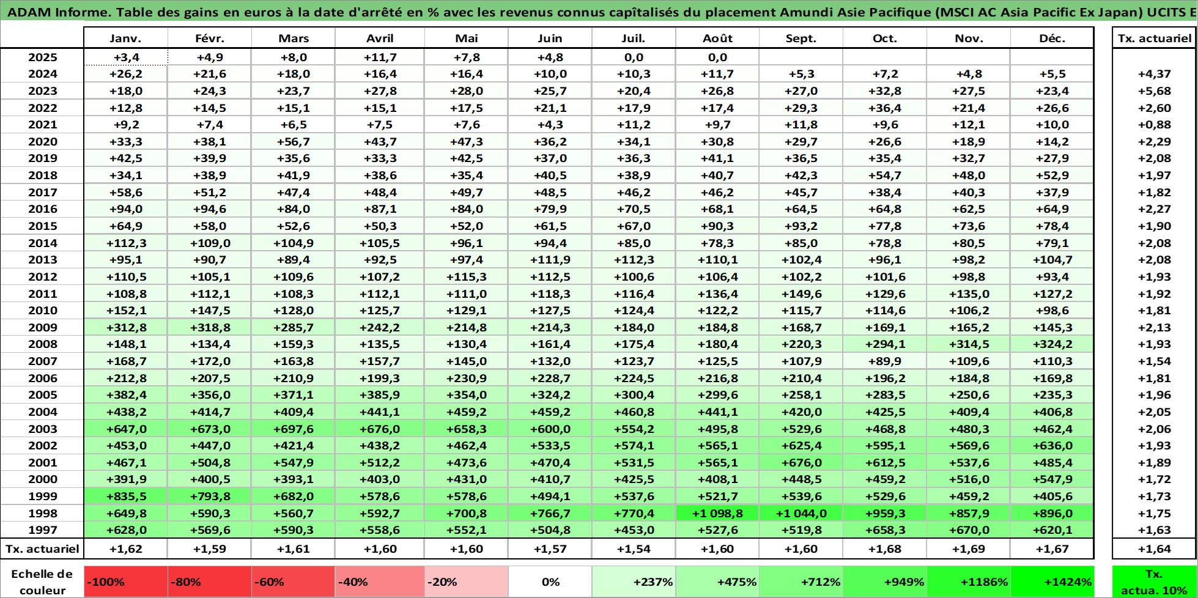Select bottom actuarial rate +1,69 for Nov.
1198x598 pixels.
pyautogui.click(x=969, y=549)
